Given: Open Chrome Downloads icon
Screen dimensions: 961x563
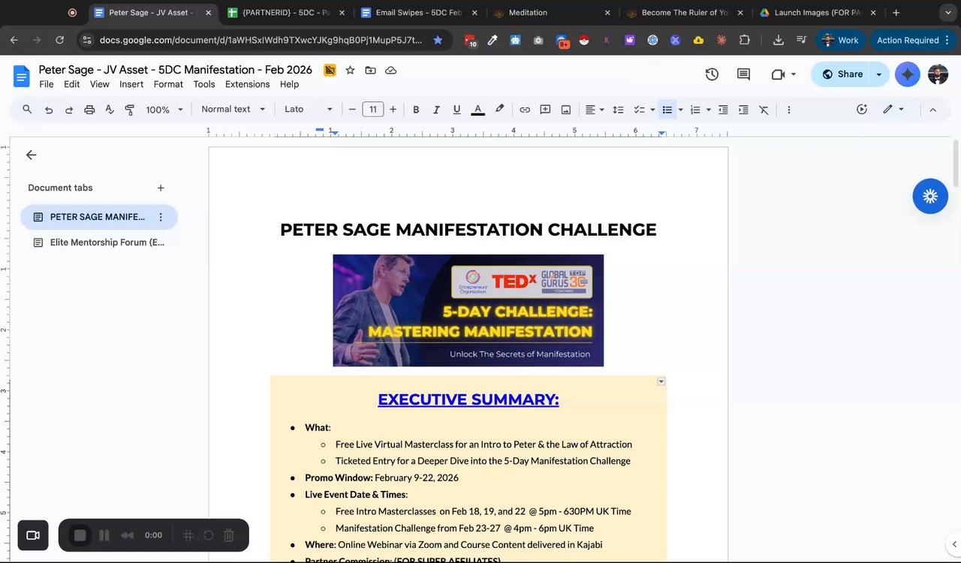Looking at the screenshot, I should coord(779,40).
